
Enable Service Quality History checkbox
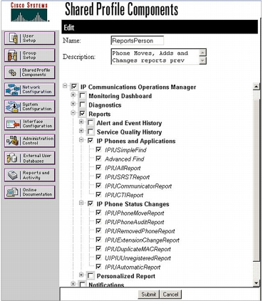pyautogui.click(x=91, y=132)
